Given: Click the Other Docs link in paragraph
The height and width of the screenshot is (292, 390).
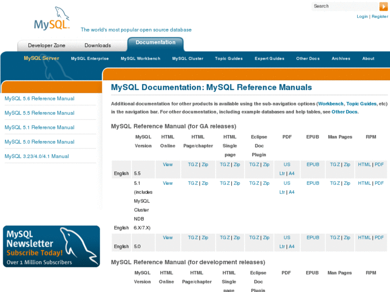Looking at the screenshot, I should 344,112.
